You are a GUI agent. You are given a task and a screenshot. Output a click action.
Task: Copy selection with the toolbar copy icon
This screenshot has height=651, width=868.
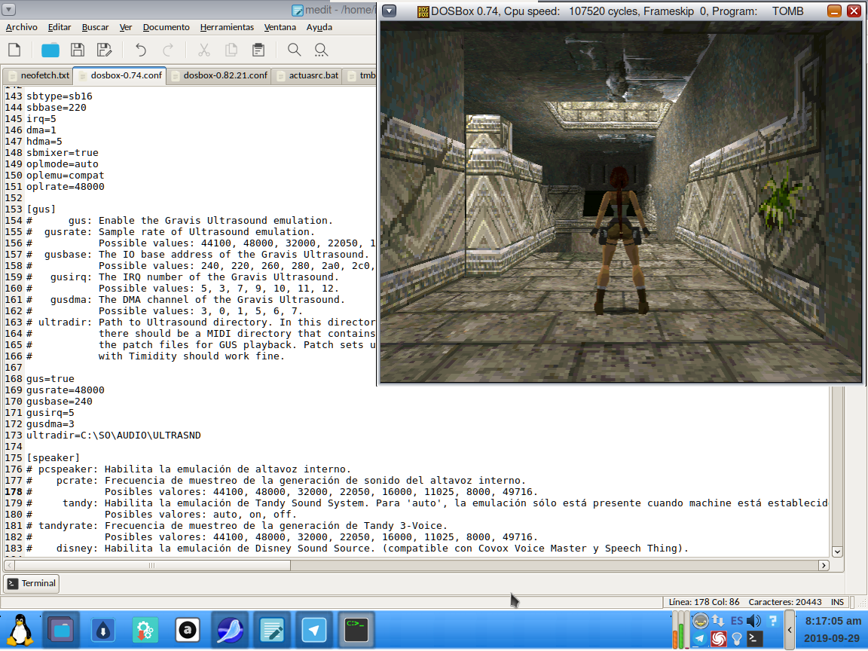231,50
